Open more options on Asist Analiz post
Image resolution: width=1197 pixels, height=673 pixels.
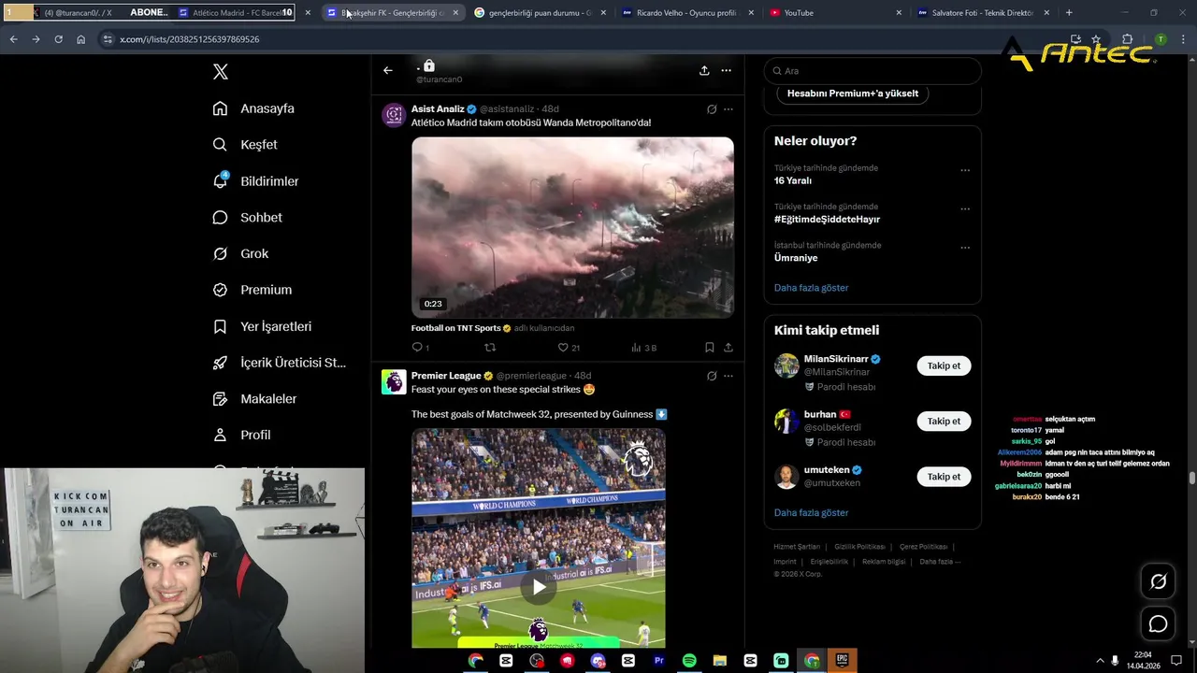point(728,109)
